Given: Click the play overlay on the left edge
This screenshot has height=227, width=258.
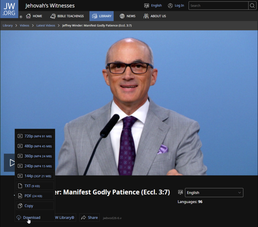Looking at the screenshot, I should coord(12,163).
